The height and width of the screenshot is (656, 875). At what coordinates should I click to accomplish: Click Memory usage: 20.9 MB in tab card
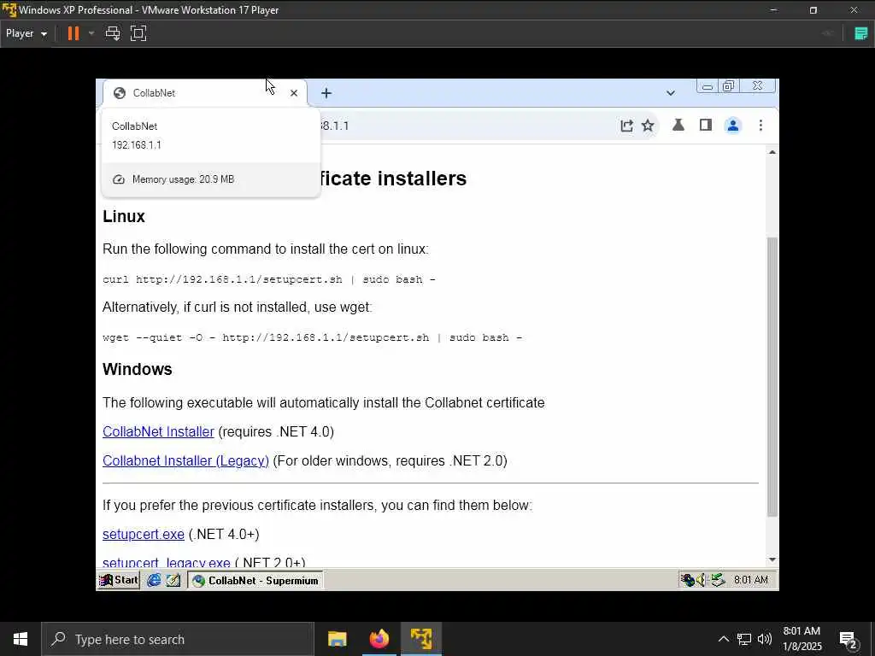(x=183, y=179)
